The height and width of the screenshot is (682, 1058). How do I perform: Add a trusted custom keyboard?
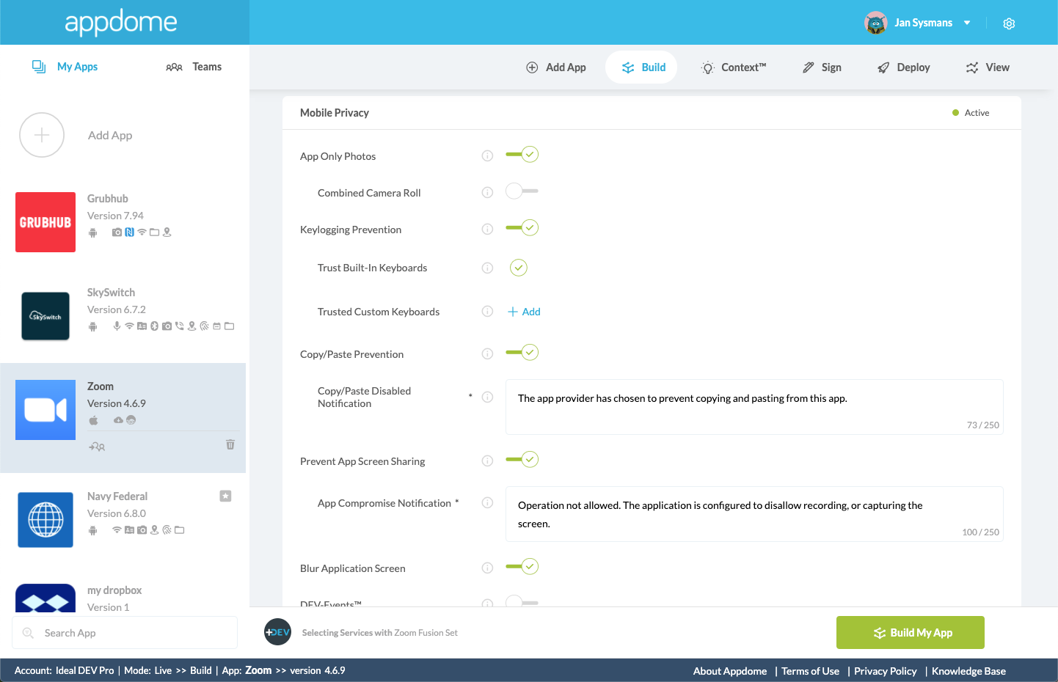(x=524, y=312)
